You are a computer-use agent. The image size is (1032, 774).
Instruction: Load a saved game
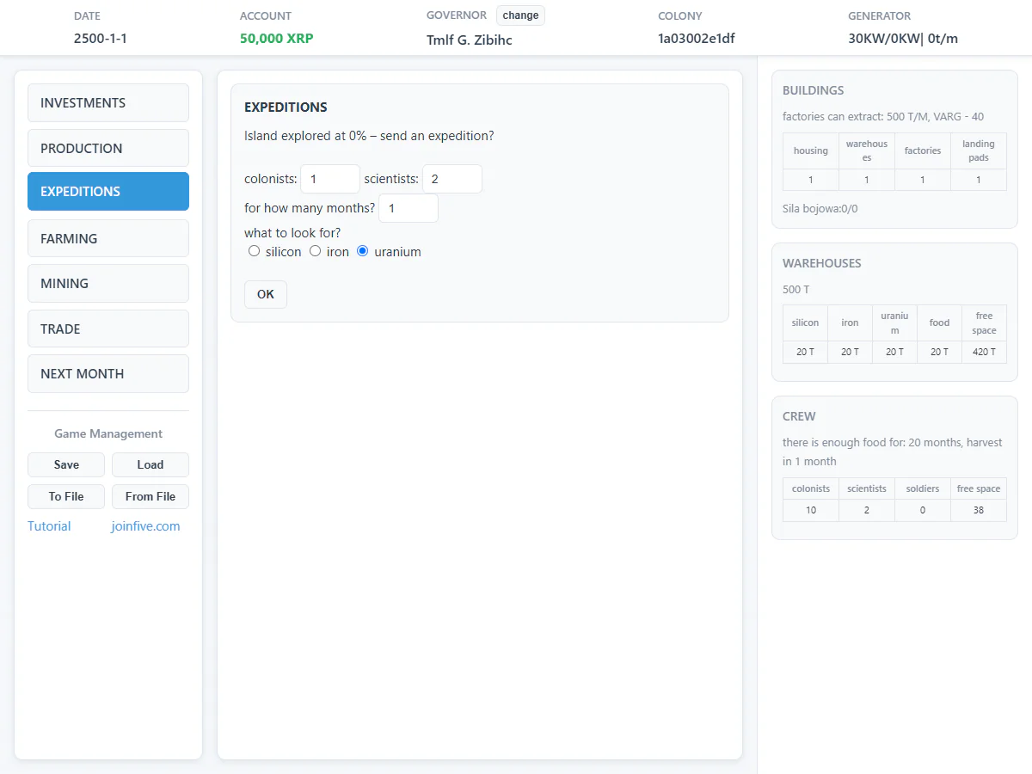(150, 464)
